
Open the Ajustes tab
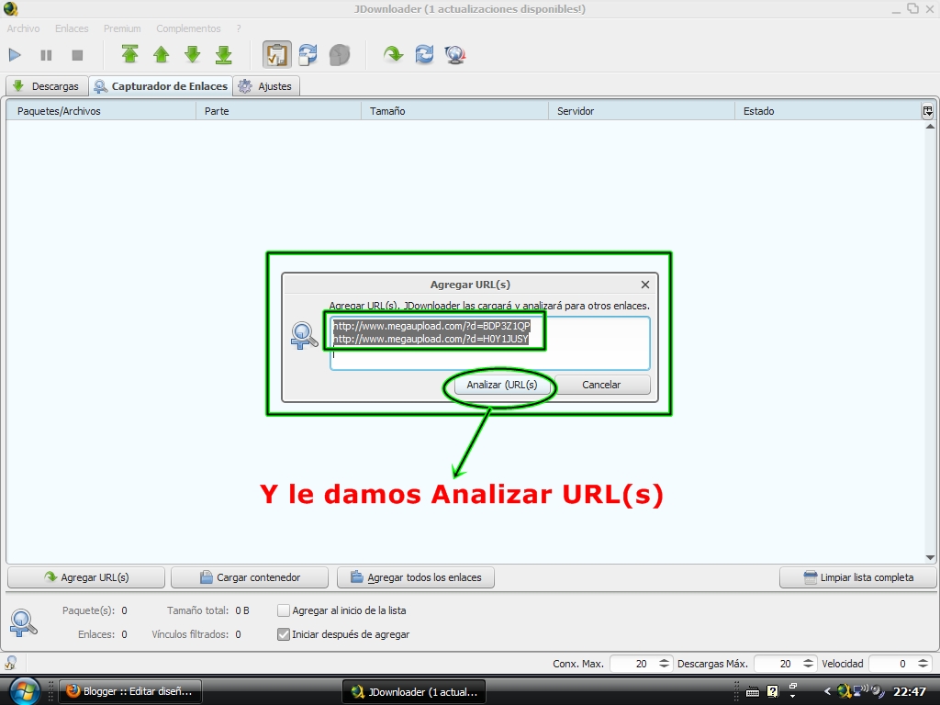266,85
